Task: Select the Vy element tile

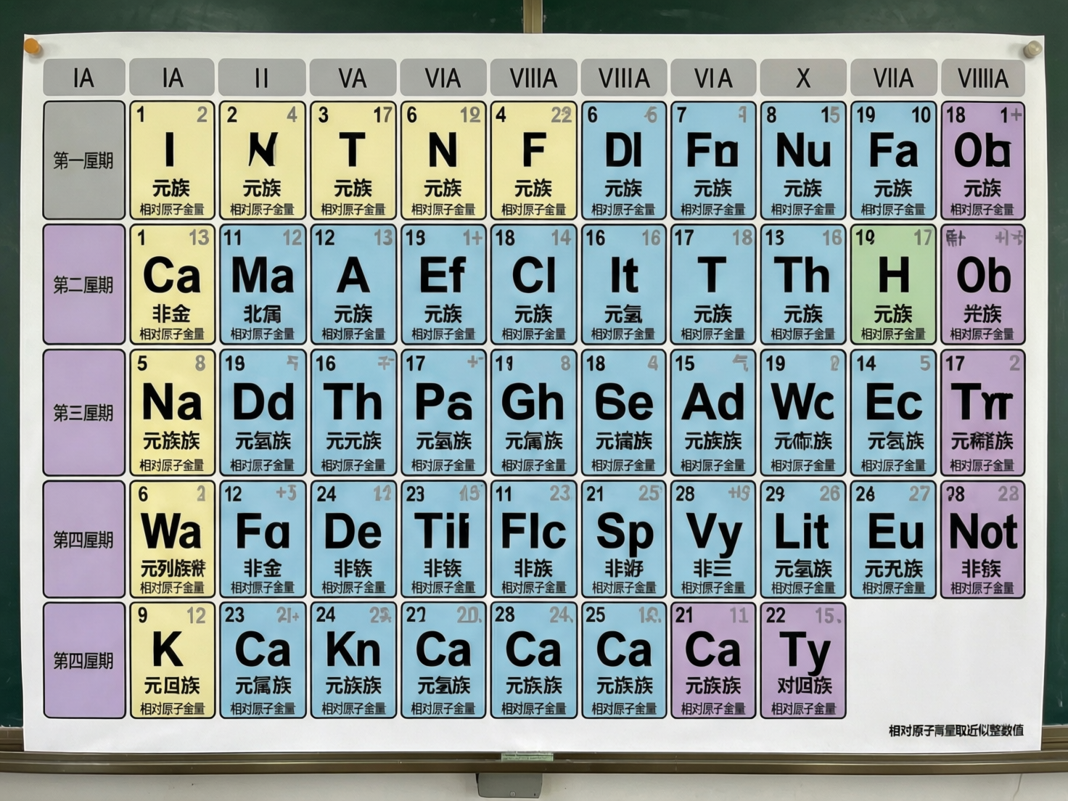Action: point(712,538)
